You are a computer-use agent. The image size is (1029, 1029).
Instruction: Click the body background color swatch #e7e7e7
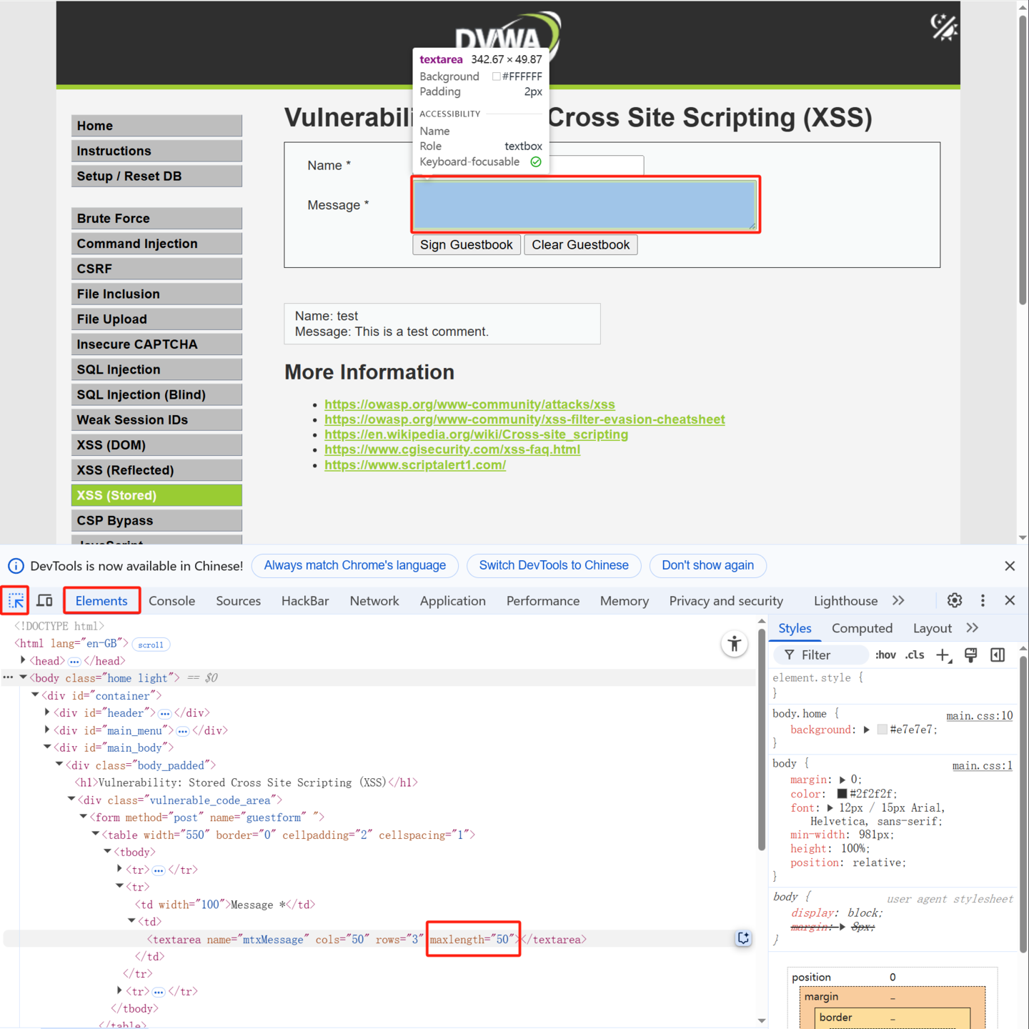point(882,730)
